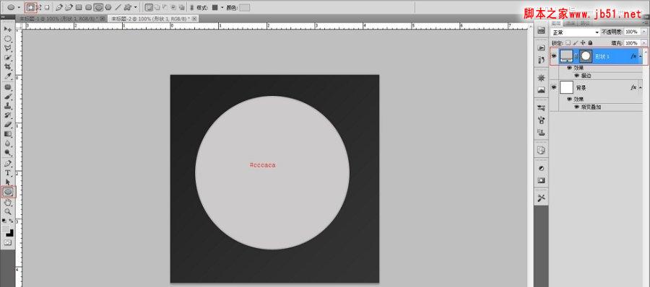The height and width of the screenshot is (287, 650).
Task: Open tool preset picker dropdown arrow
Action: 19,7
